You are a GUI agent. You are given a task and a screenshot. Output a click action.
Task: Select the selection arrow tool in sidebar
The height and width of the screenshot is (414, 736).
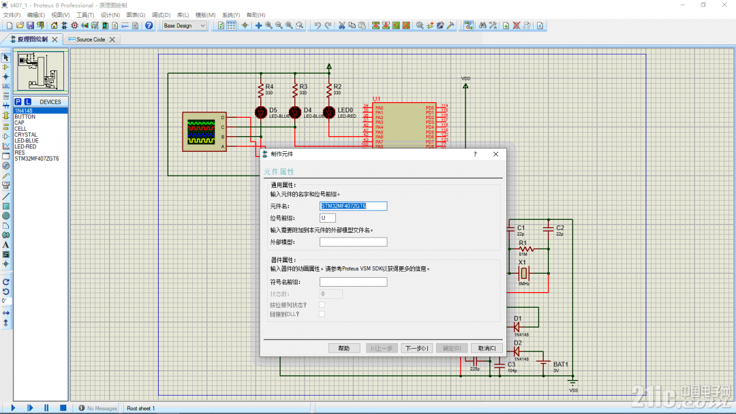pos(5,57)
